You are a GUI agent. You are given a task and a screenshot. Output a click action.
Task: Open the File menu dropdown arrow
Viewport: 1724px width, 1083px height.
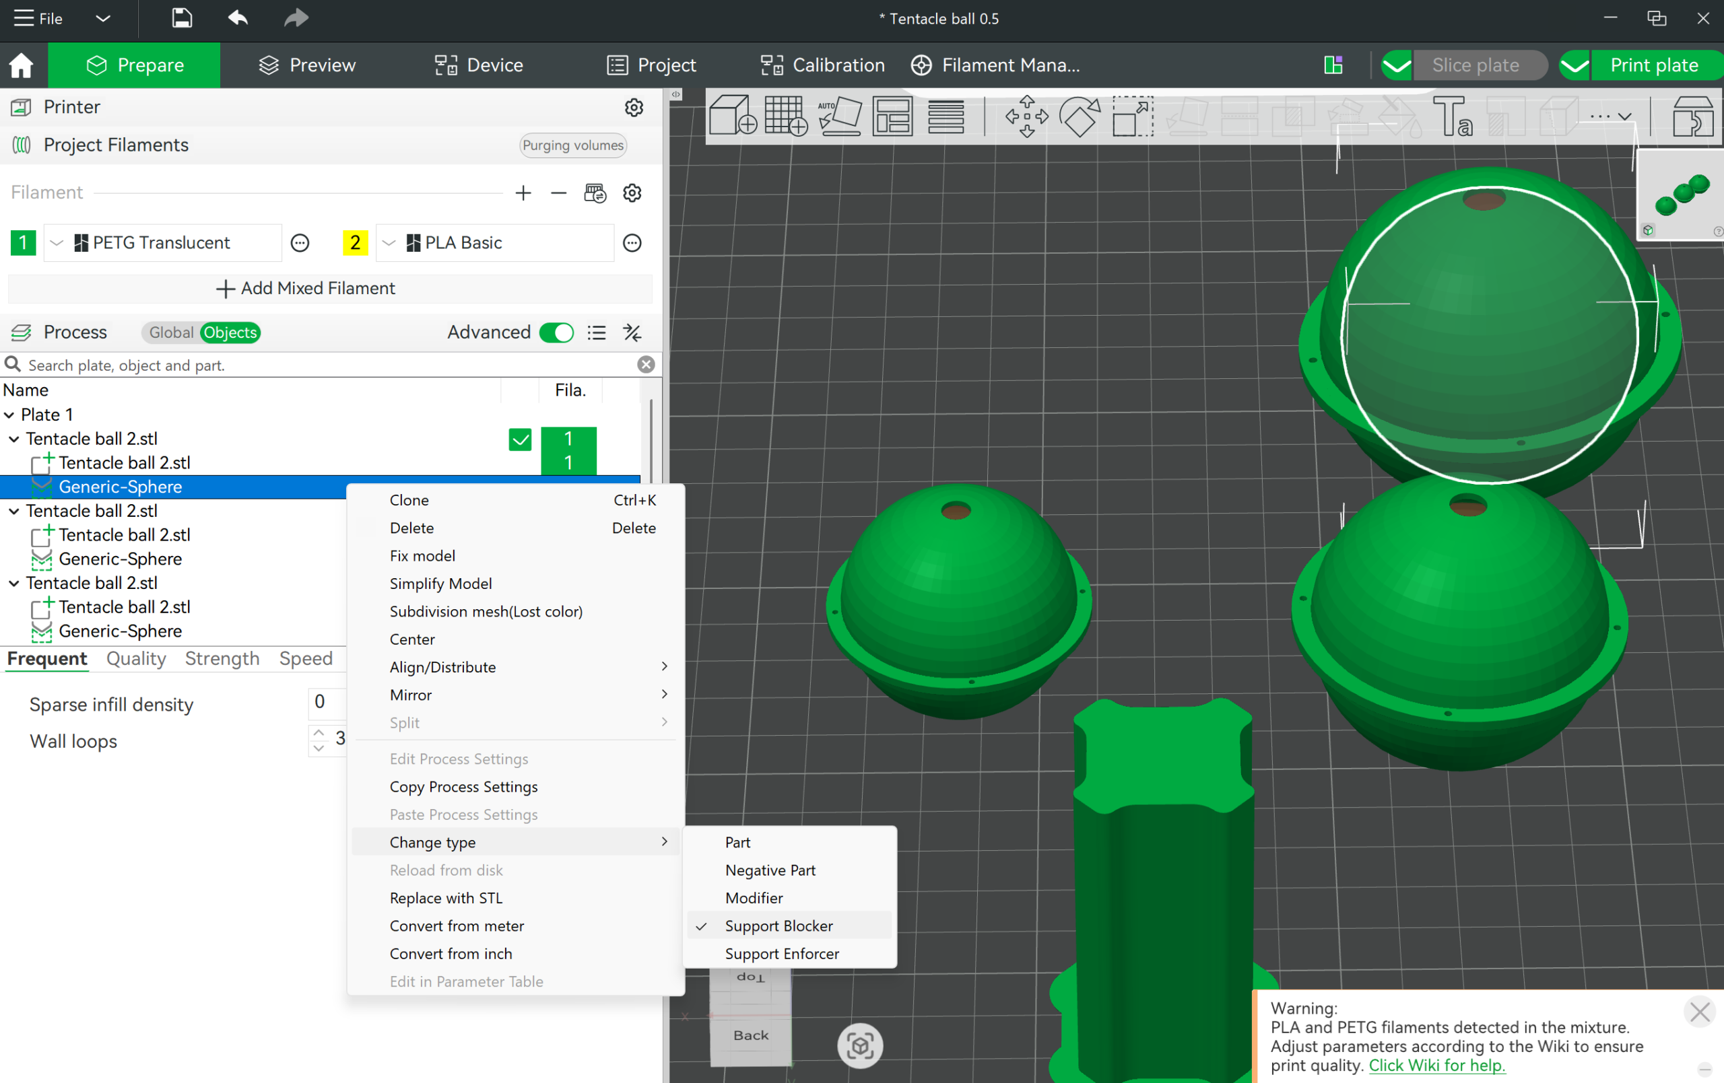click(103, 18)
